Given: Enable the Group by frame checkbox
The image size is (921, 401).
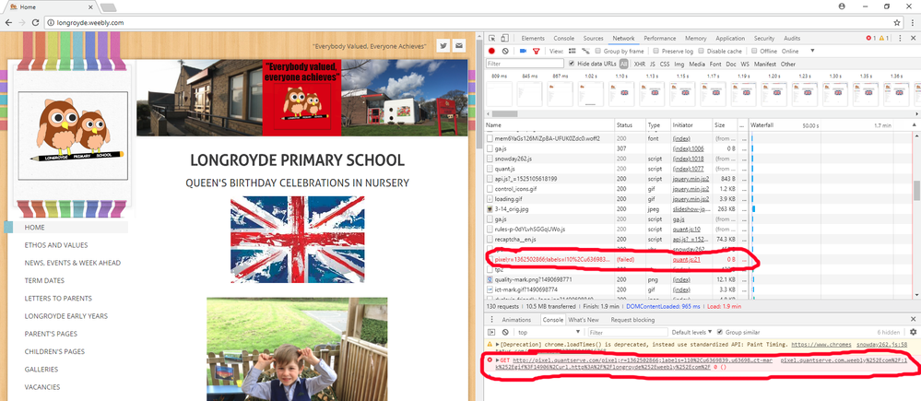Looking at the screenshot, I should coord(598,51).
